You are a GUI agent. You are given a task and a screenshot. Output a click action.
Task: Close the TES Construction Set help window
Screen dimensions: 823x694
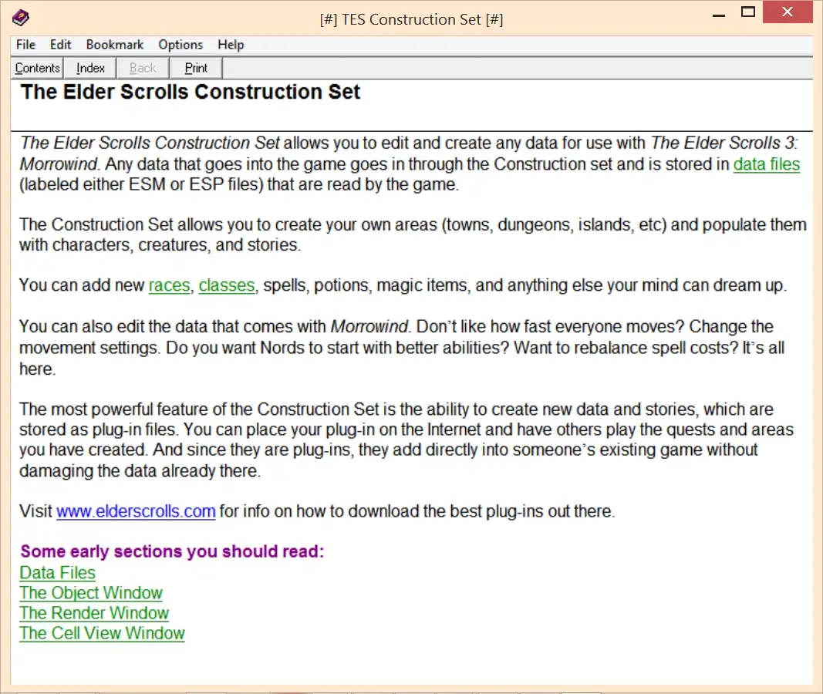pos(788,12)
